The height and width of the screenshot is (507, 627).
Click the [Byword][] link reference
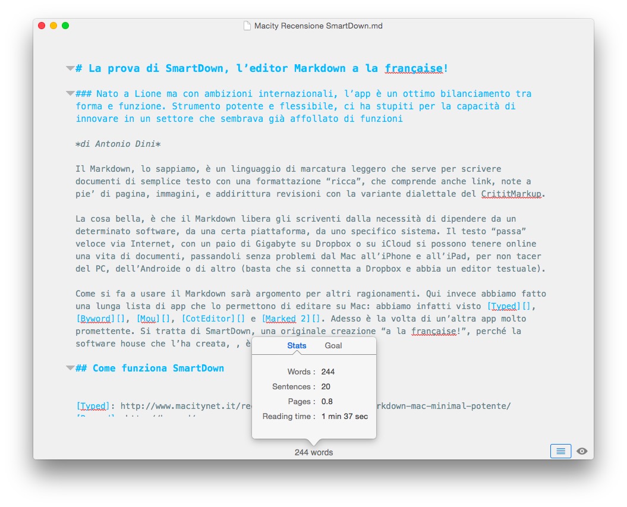point(100,319)
